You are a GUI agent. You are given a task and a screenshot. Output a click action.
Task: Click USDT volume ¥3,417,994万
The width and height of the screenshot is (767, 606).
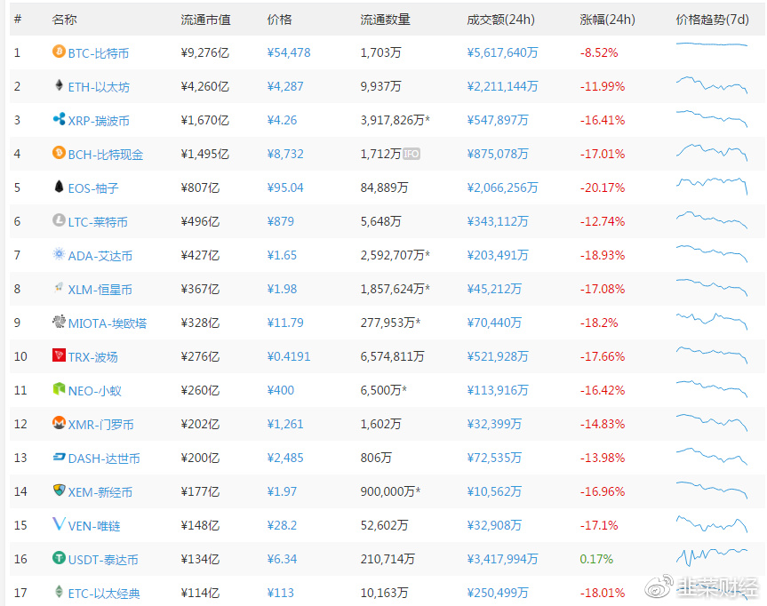(502, 559)
